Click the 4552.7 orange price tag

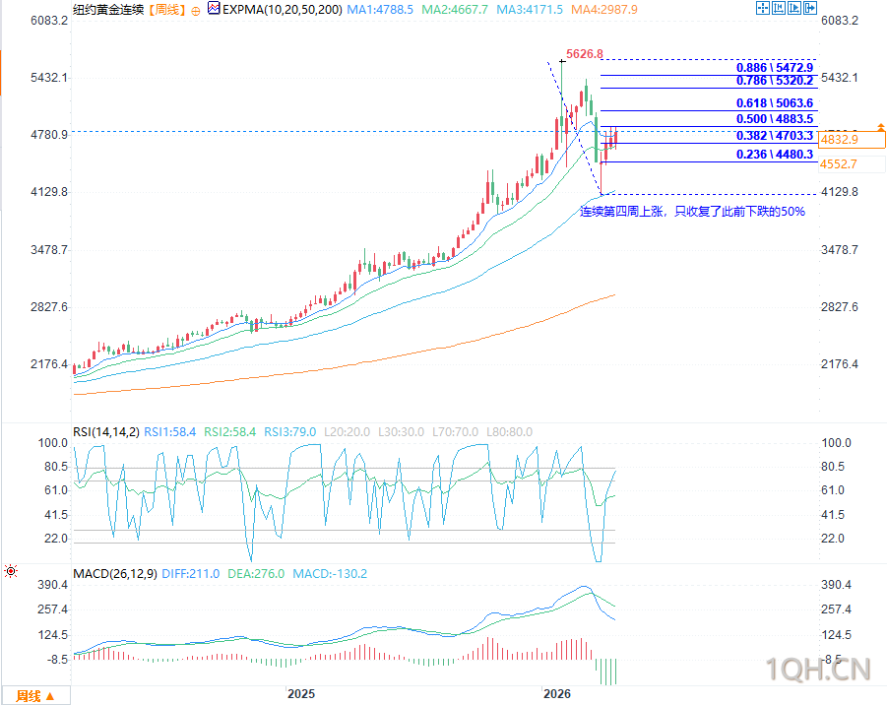pos(852,164)
